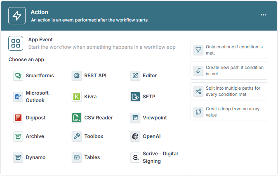Click the Toolbox label
This screenshot has height=176, width=278.
pyautogui.click(x=94, y=136)
